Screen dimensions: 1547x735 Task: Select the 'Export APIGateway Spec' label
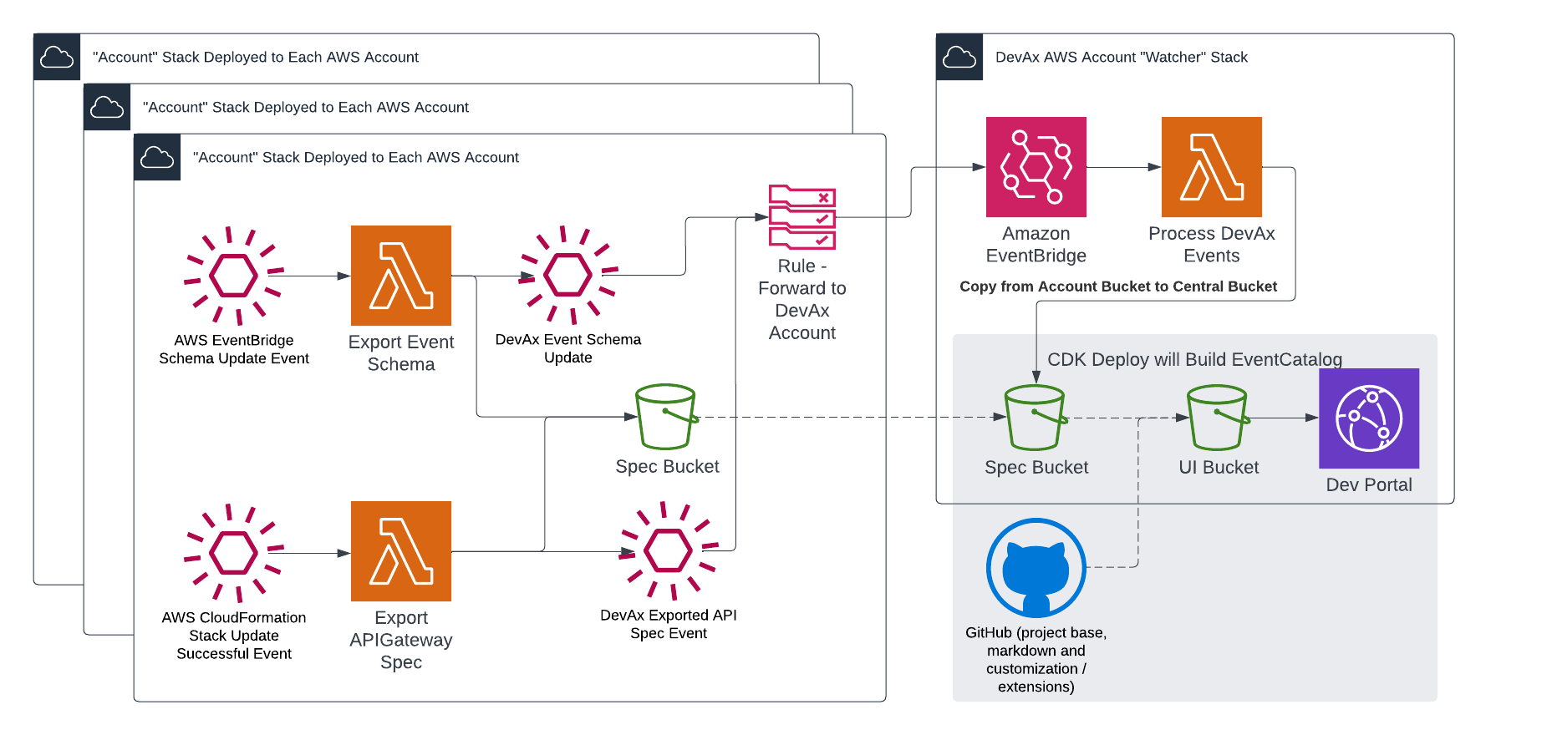click(x=401, y=640)
